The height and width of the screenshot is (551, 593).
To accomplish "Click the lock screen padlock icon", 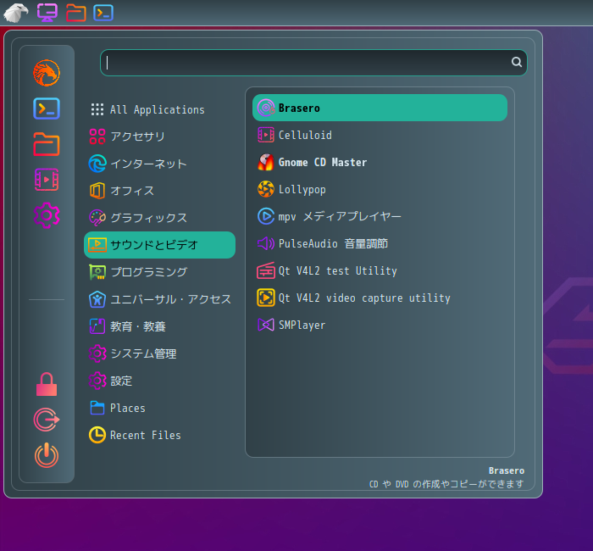I will tap(47, 384).
